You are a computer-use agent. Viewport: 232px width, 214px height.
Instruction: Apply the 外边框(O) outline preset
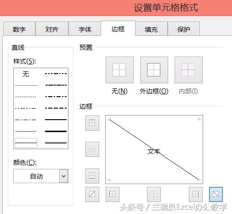point(154,70)
